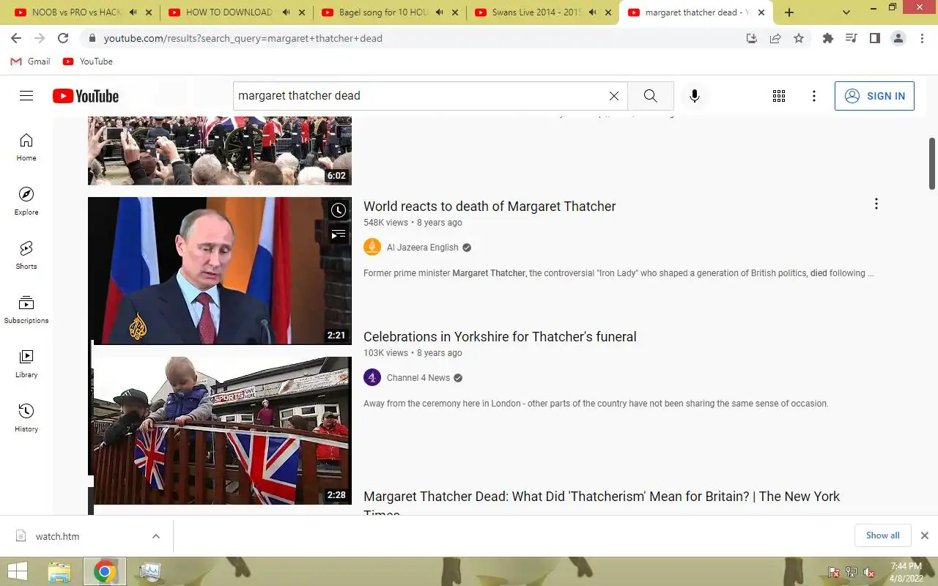Play the Putin speech thumbnail
This screenshot has height=586, width=938.
coord(220,270)
